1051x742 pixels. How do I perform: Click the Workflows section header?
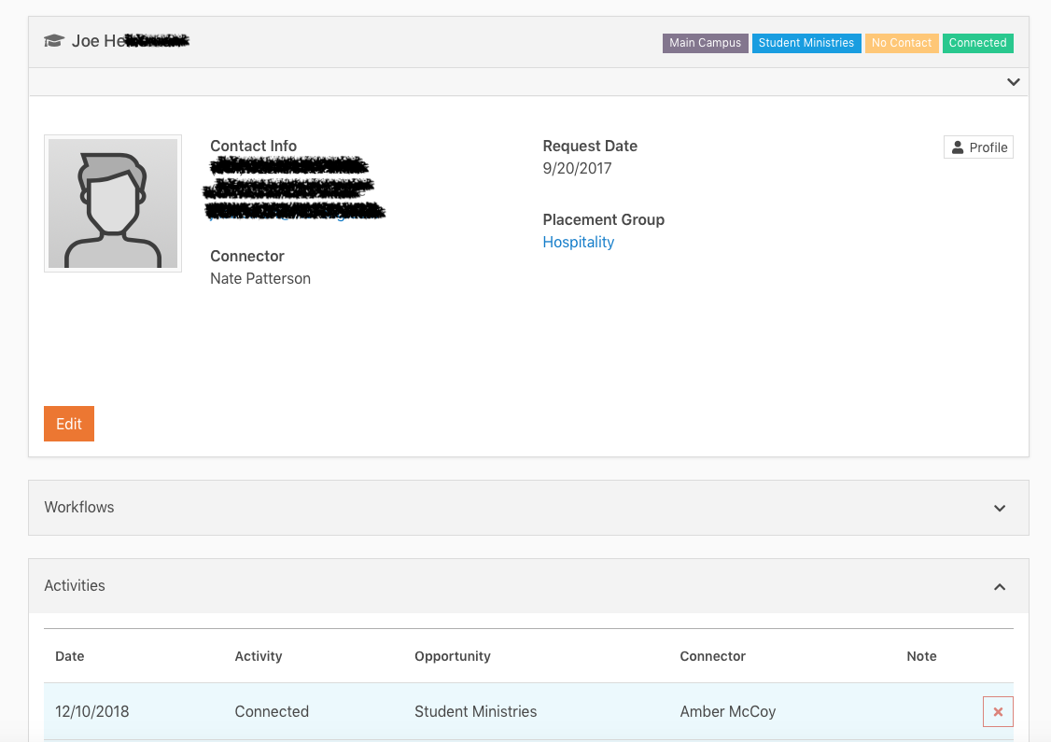coord(79,507)
